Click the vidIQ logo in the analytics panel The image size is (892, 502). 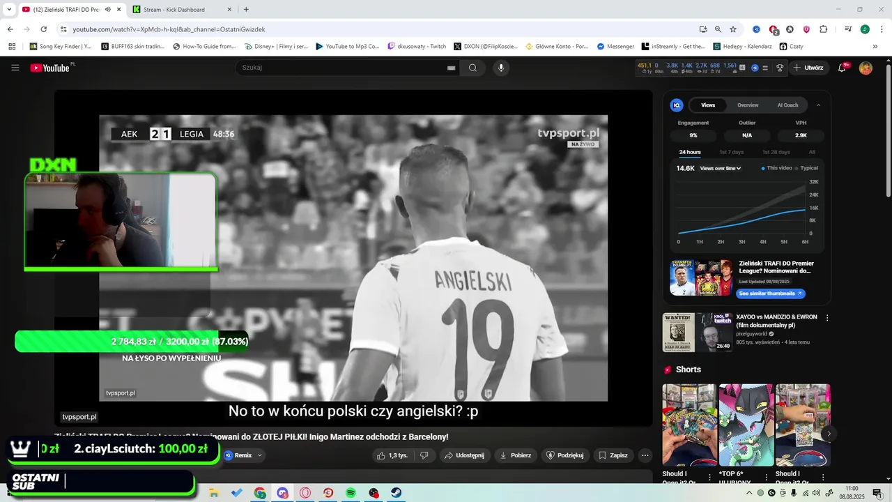(x=676, y=105)
